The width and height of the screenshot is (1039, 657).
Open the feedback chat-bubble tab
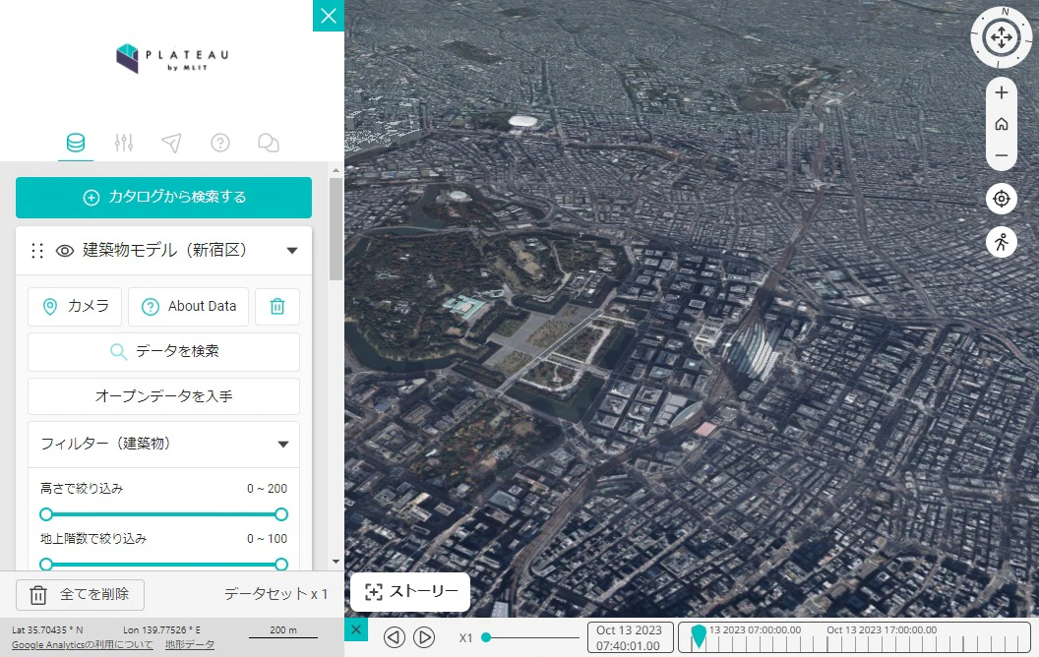point(269,143)
